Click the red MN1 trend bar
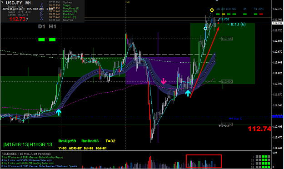This screenshot has width=284, height=169. pos(261,14)
